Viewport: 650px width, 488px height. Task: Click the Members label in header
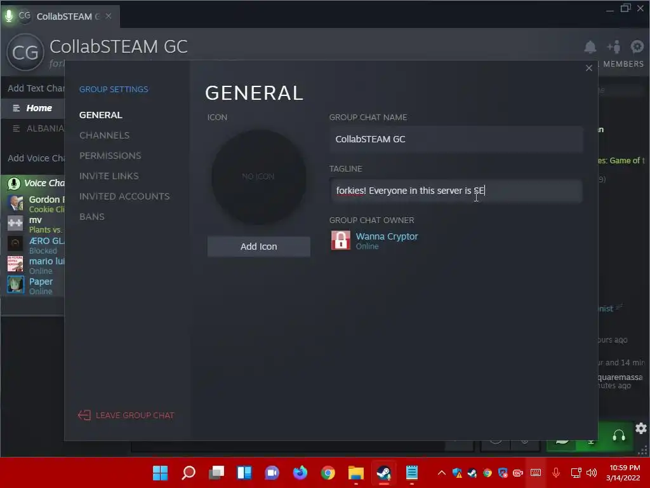pos(623,64)
